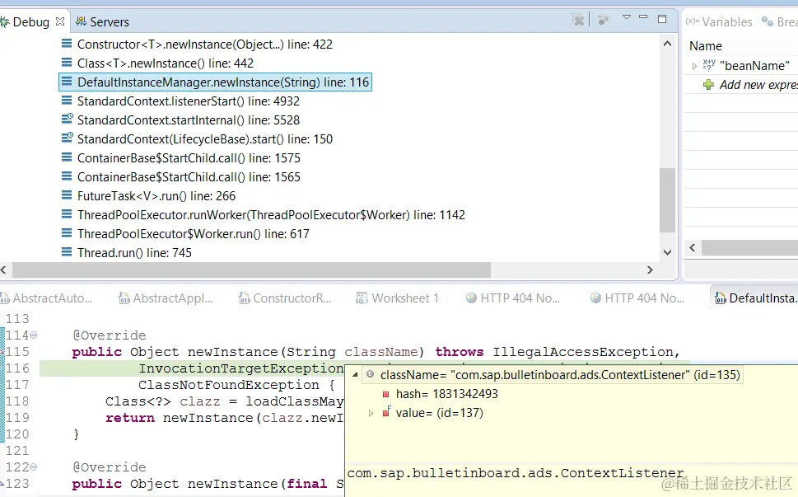Click className variable in line 115
The width and height of the screenshot is (798, 497).
[381, 352]
